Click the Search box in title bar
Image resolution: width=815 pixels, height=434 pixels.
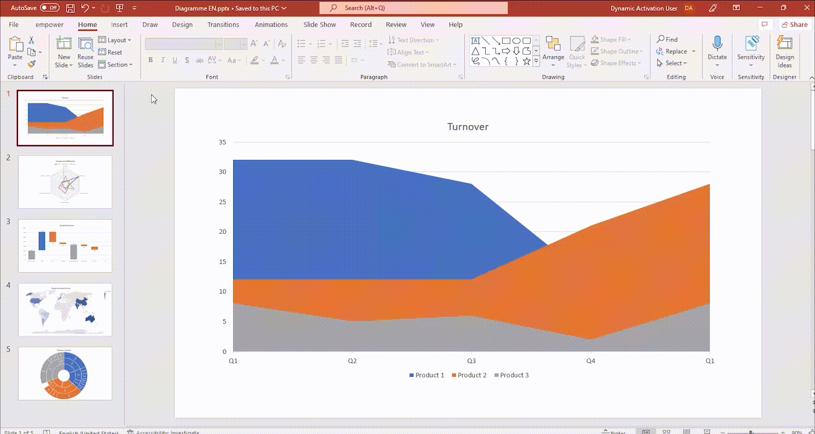[x=413, y=8]
